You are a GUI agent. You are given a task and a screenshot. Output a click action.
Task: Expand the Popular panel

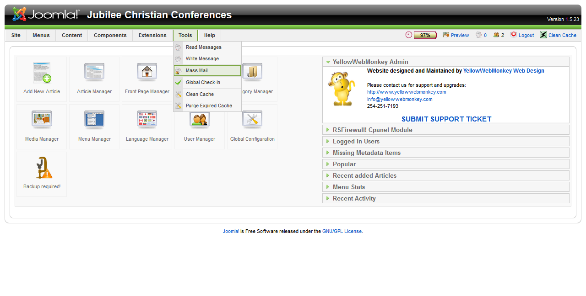click(446, 164)
